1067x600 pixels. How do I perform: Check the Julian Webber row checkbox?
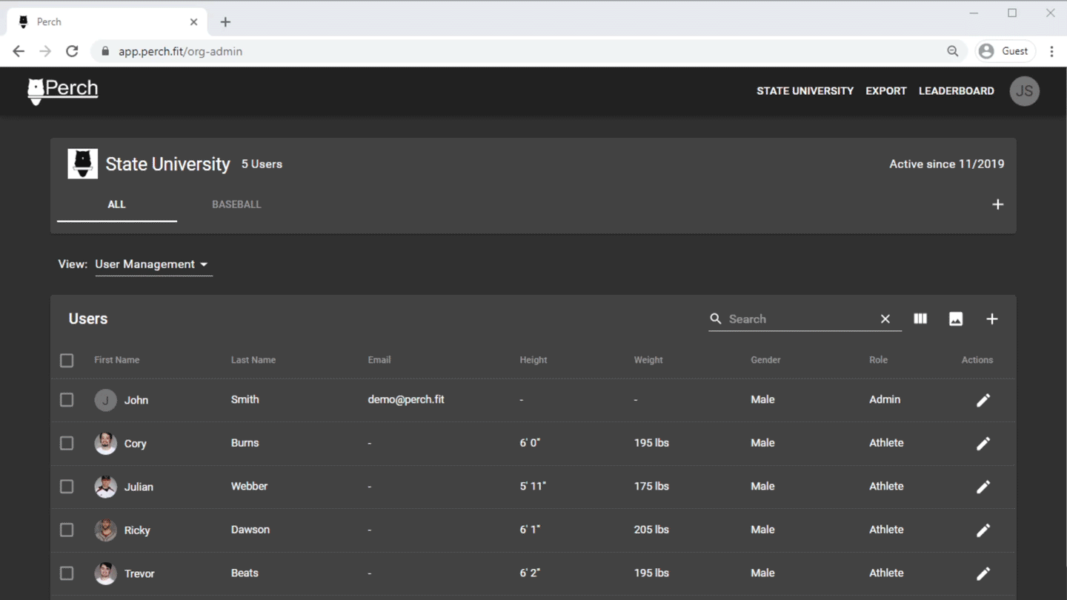[x=67, y=487]
